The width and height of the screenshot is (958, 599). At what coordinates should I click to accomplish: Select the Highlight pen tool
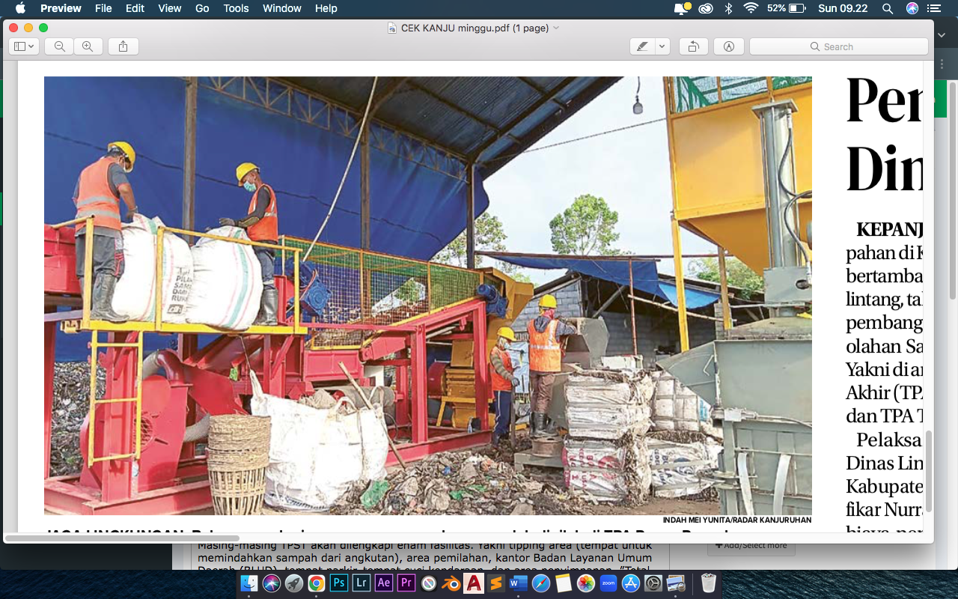642,46
